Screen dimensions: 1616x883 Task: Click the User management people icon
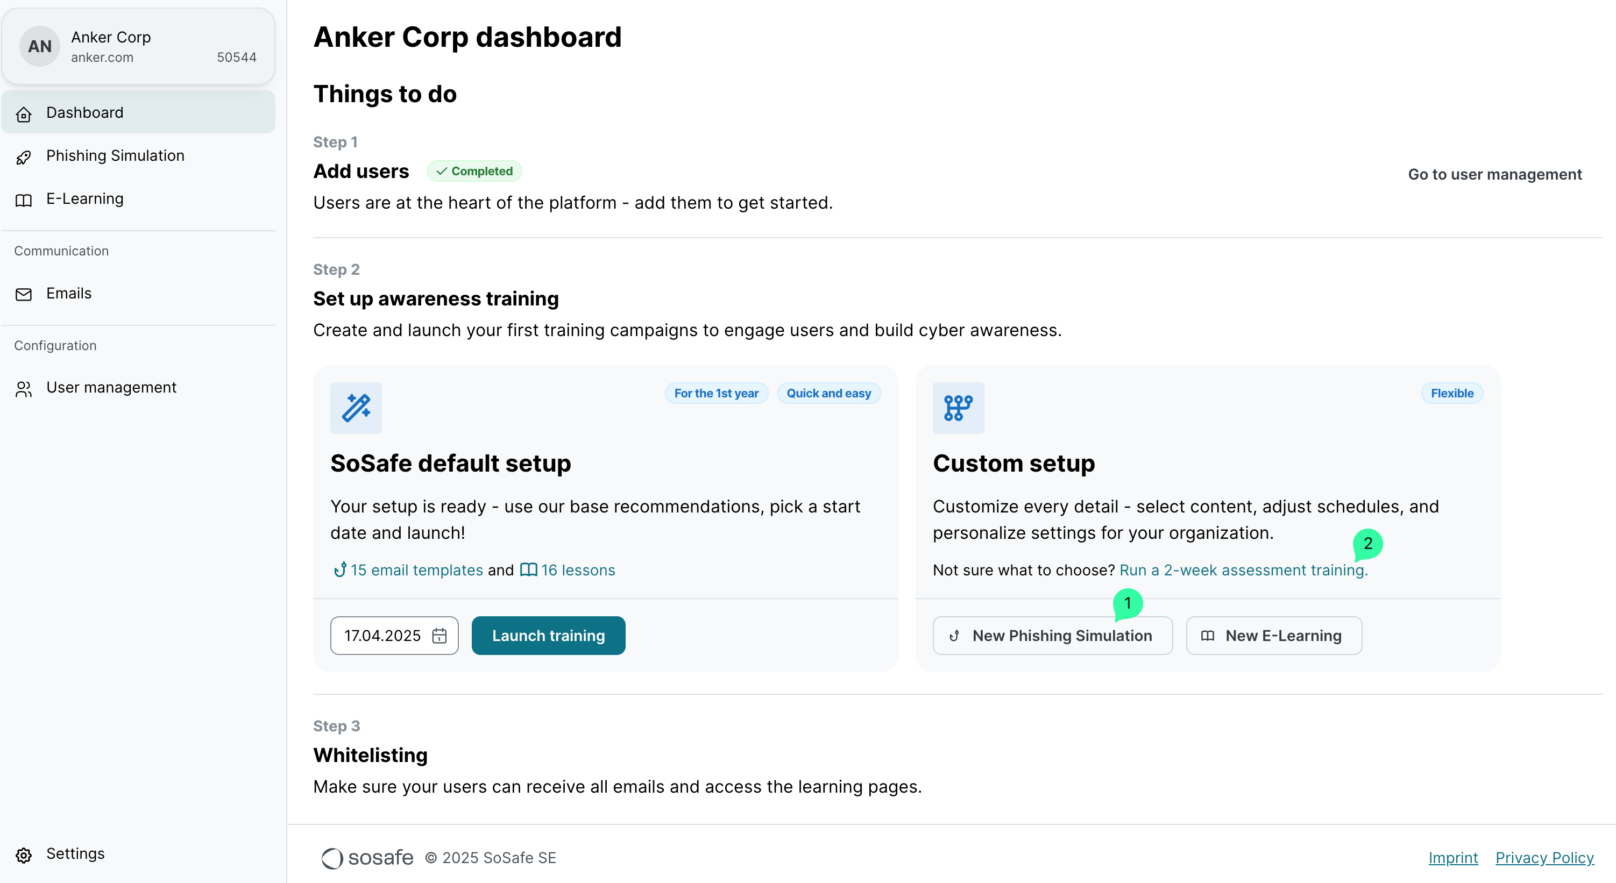click(x=24, y=389)
